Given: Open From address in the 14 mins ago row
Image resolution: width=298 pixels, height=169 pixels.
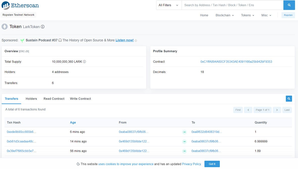Looking at the screenshot, I should [134, 141].
